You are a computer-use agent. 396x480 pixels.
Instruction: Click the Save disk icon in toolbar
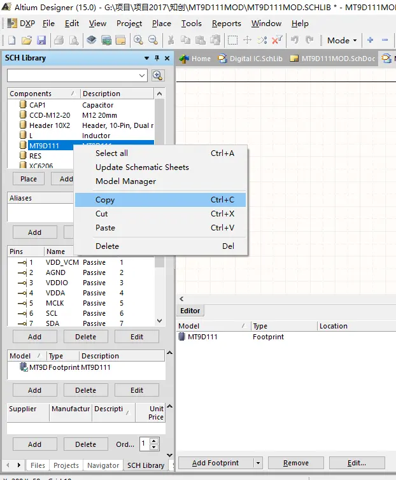click(41, 40)
